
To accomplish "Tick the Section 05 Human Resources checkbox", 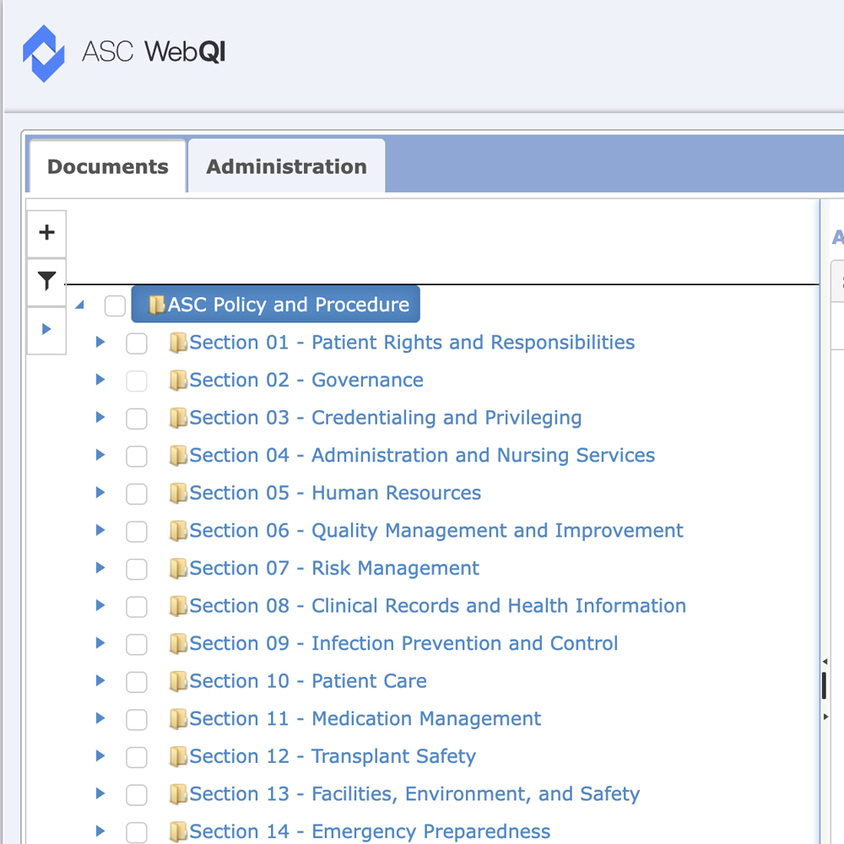I will 137,494.
